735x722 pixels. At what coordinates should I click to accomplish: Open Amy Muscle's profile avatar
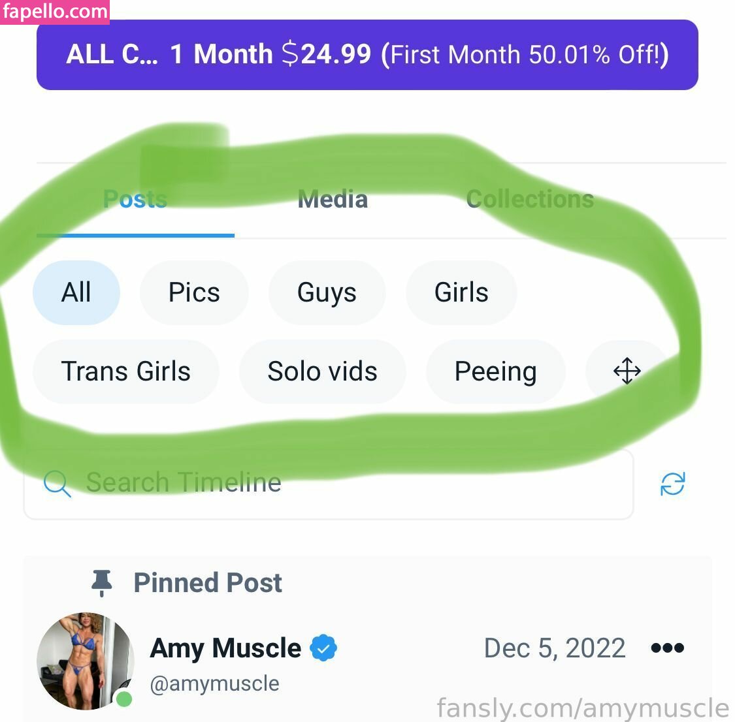pyautogui.click(x=86, y=661)
